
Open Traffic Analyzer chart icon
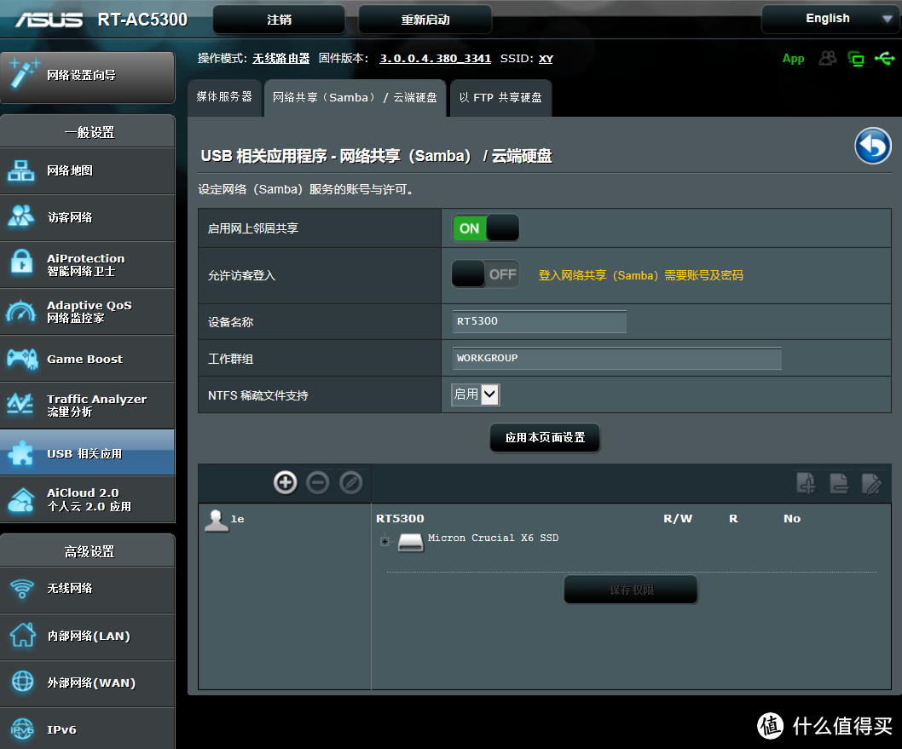point(20,404)
